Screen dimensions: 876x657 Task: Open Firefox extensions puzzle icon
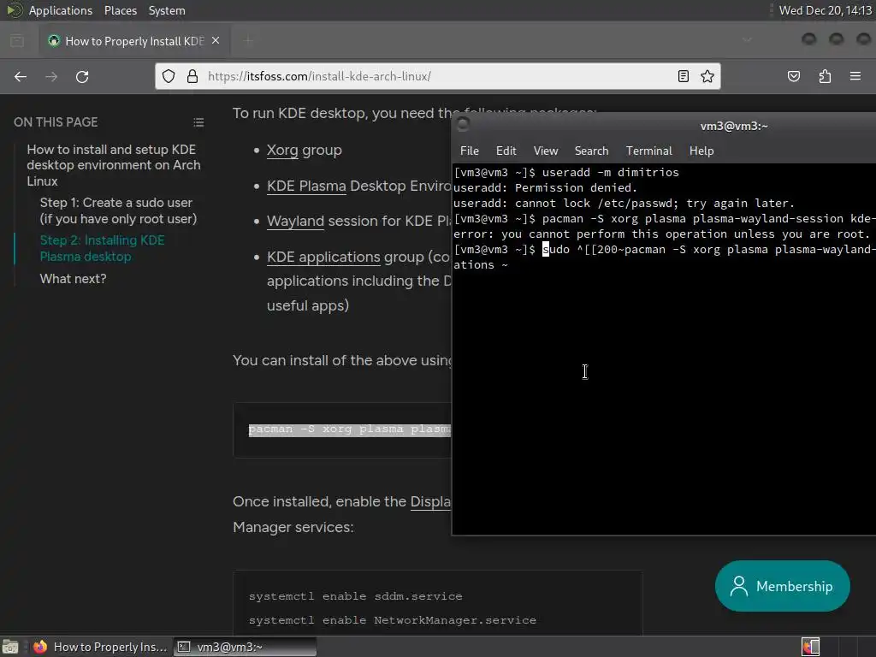tap(825, 76)
